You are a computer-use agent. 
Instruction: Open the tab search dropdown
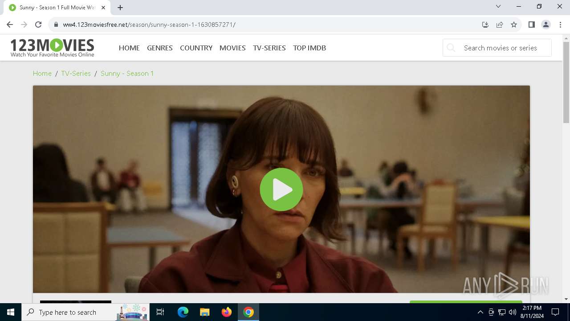tap(498, 6)
